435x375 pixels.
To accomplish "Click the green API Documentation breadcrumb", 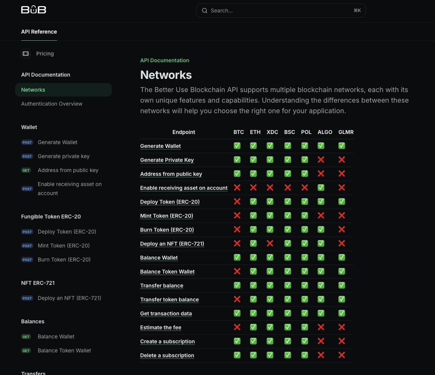I will coord(165,60).
